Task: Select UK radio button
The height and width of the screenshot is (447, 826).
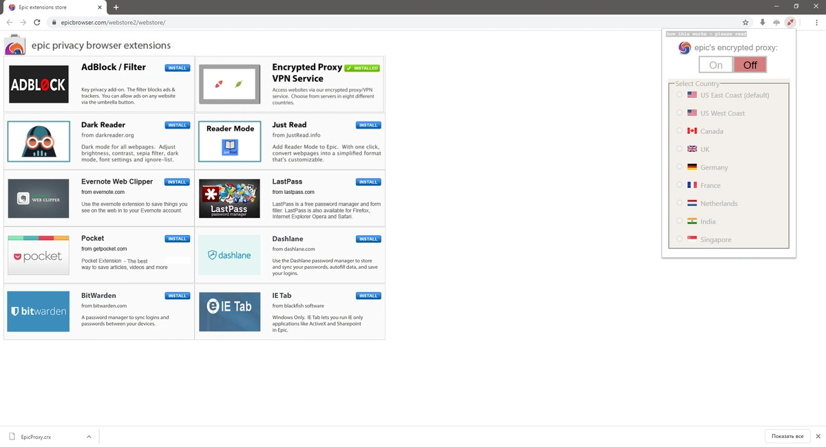Action: [x=680, y=149]
